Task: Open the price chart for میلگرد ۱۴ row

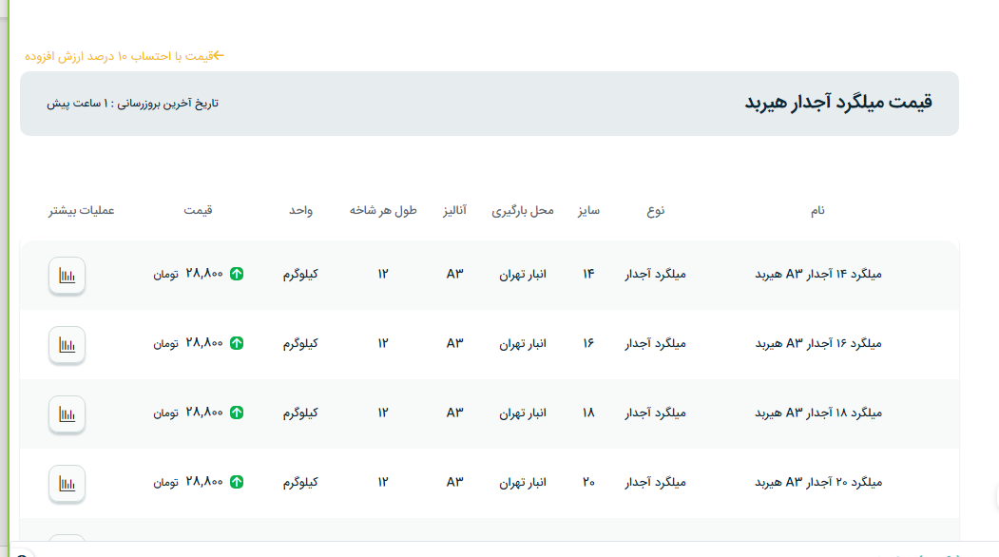Action: 67,276
